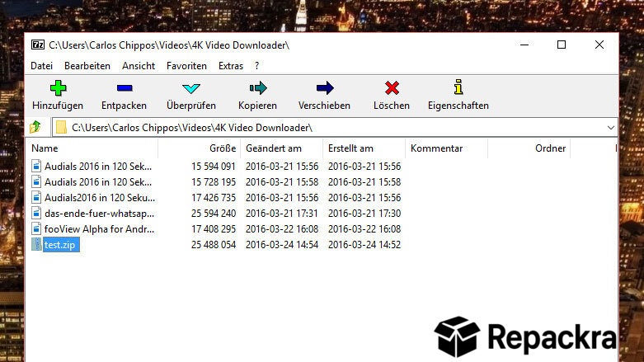Click created date 2016-03-21 15:58
644x362 pixels.
(364, 182)
